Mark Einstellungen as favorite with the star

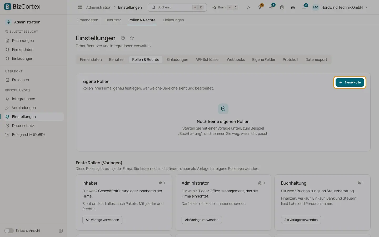click(x=132, y=38)
